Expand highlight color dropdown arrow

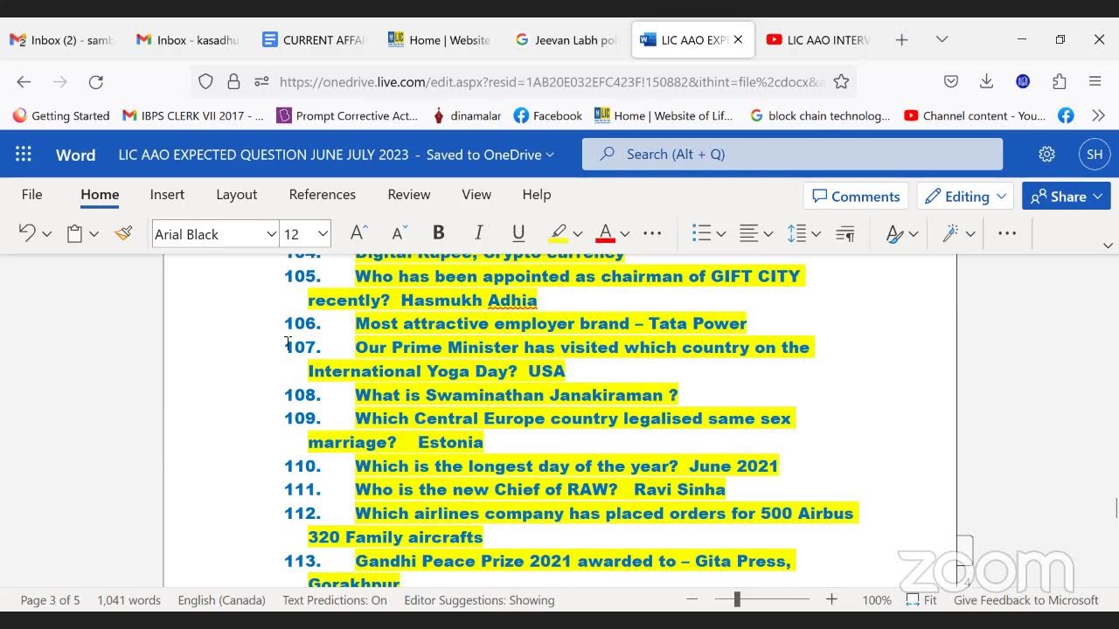tap(578, 234)
